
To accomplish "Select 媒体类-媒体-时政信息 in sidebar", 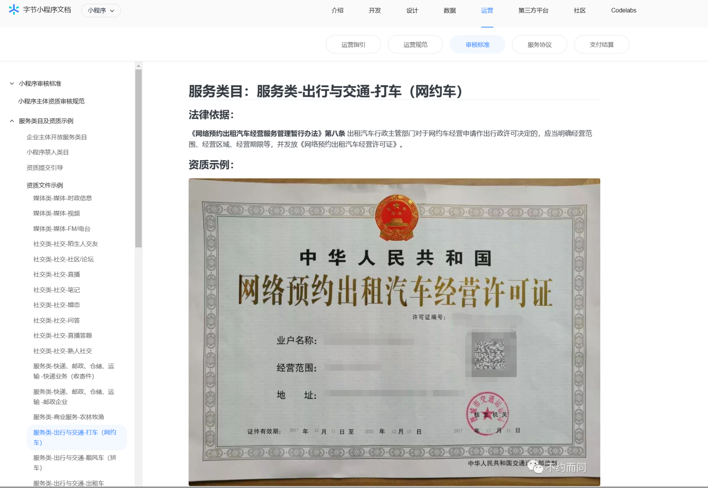I will coord(62,198).
